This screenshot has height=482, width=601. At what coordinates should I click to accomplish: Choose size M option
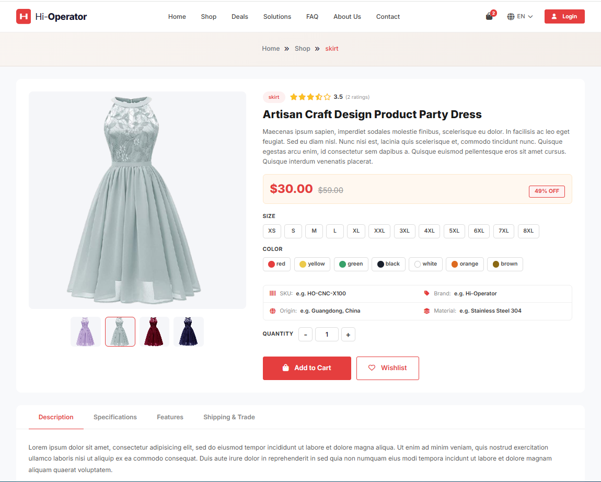tap(314, 231)
